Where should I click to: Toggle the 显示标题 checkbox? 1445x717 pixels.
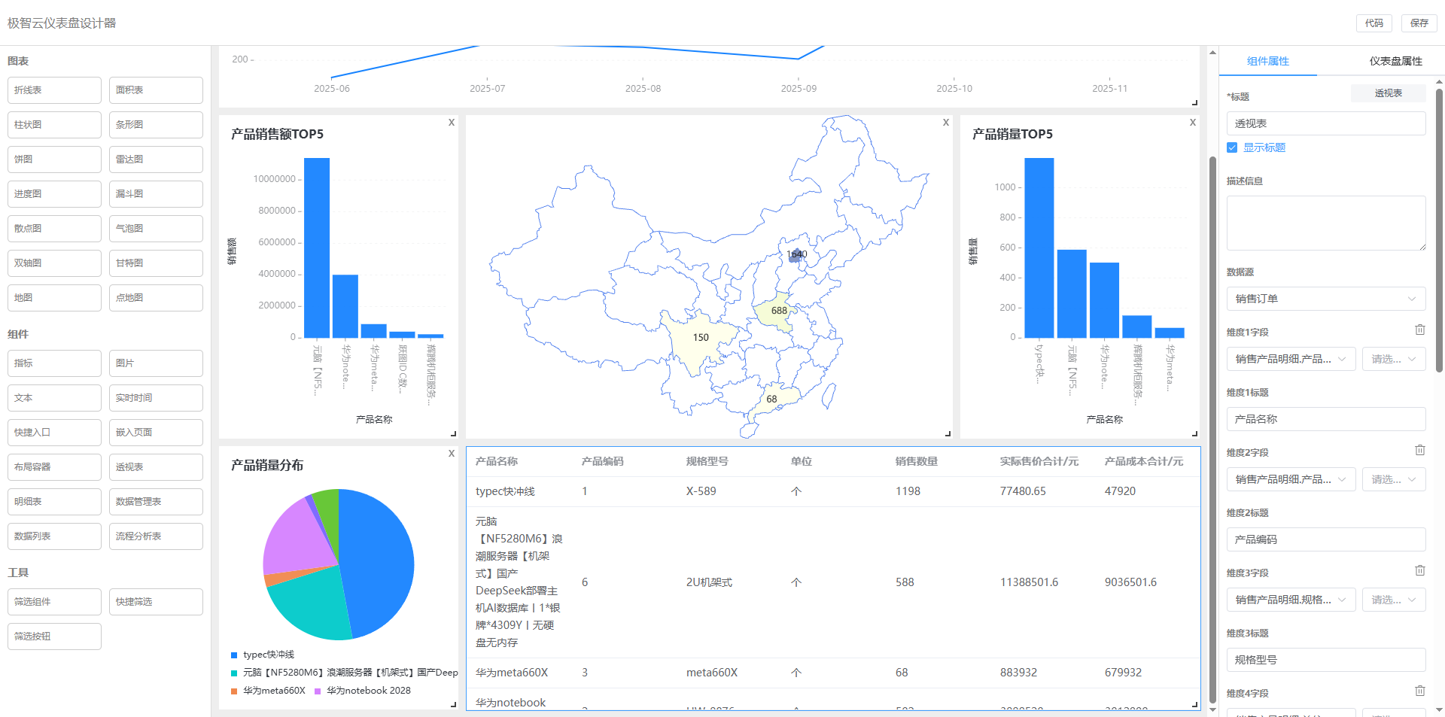click(1232, 147)
